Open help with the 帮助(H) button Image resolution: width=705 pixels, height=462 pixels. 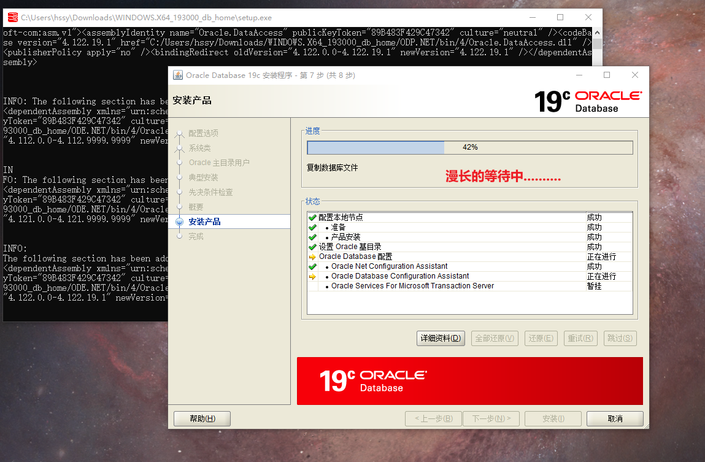202,418
